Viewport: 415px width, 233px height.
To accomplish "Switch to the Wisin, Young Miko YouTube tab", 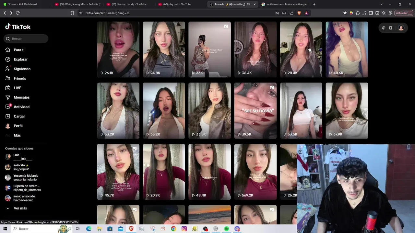I will click(78, 4).
